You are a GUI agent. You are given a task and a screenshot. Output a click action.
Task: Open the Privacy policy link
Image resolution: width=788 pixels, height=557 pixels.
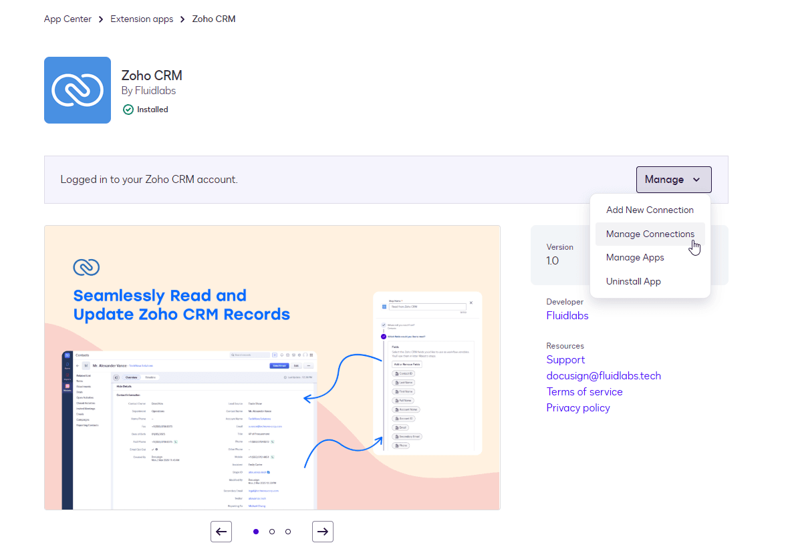coord(578,407)
